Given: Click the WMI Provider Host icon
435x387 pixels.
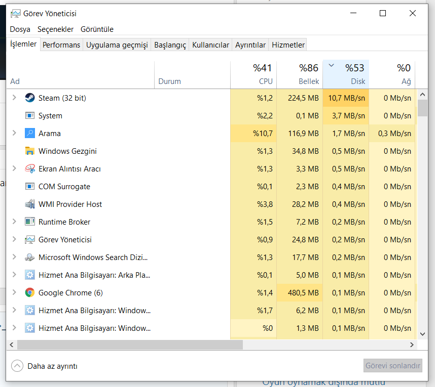Looking at the screenshot, I should 30,204.
